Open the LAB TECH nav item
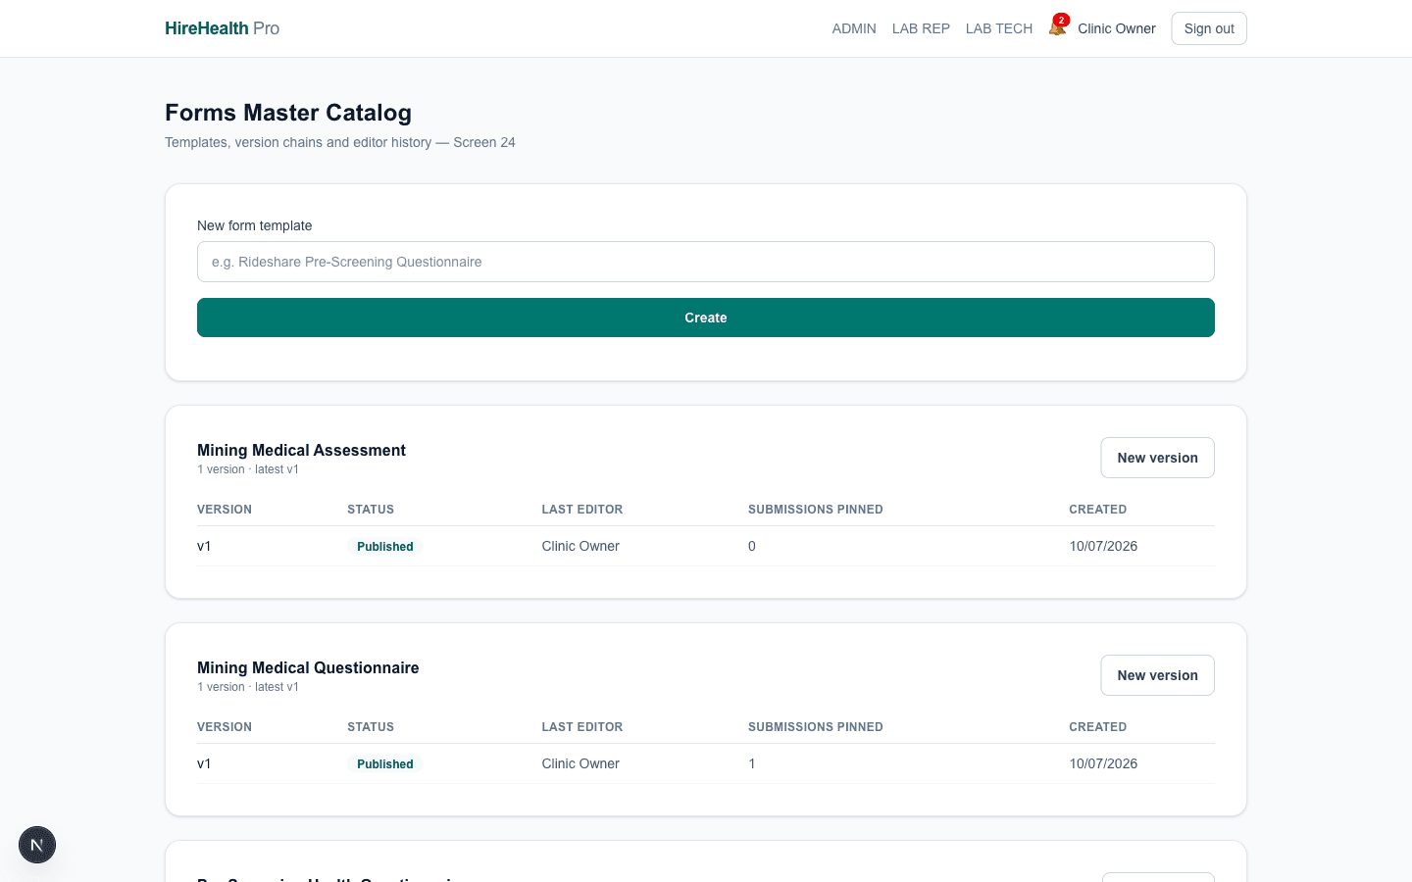The width and height of the screenshot is (1412, 882). (999, 28)
